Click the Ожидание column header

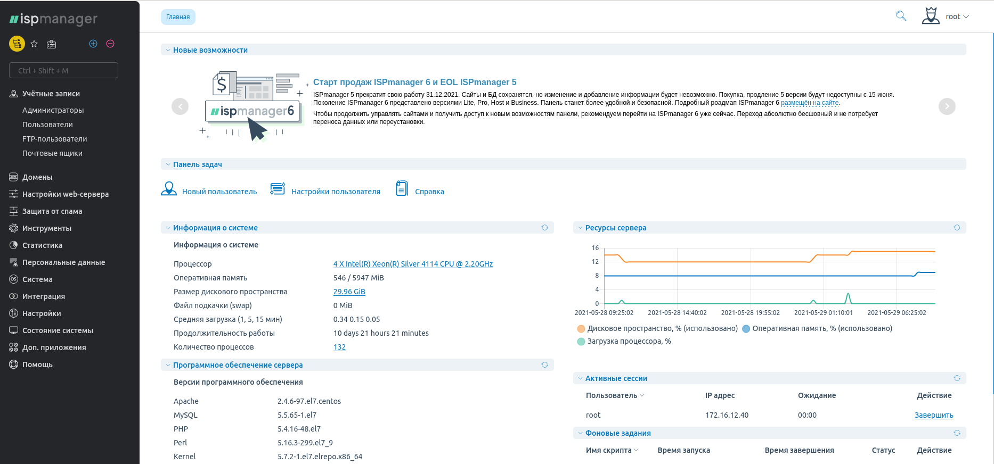point(817,395)
